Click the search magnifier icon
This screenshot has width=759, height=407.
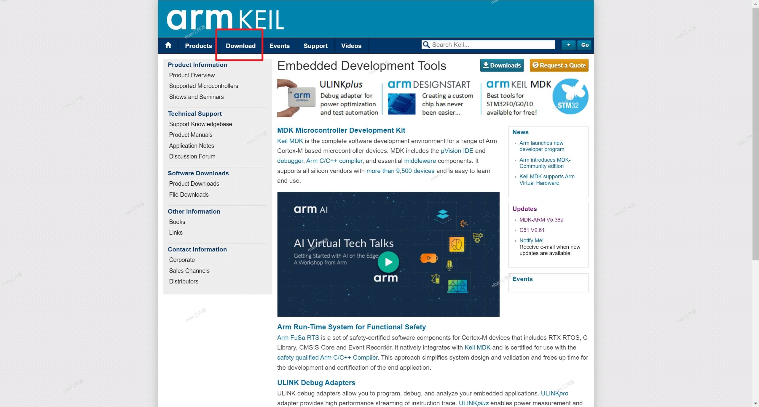point(426,45)
